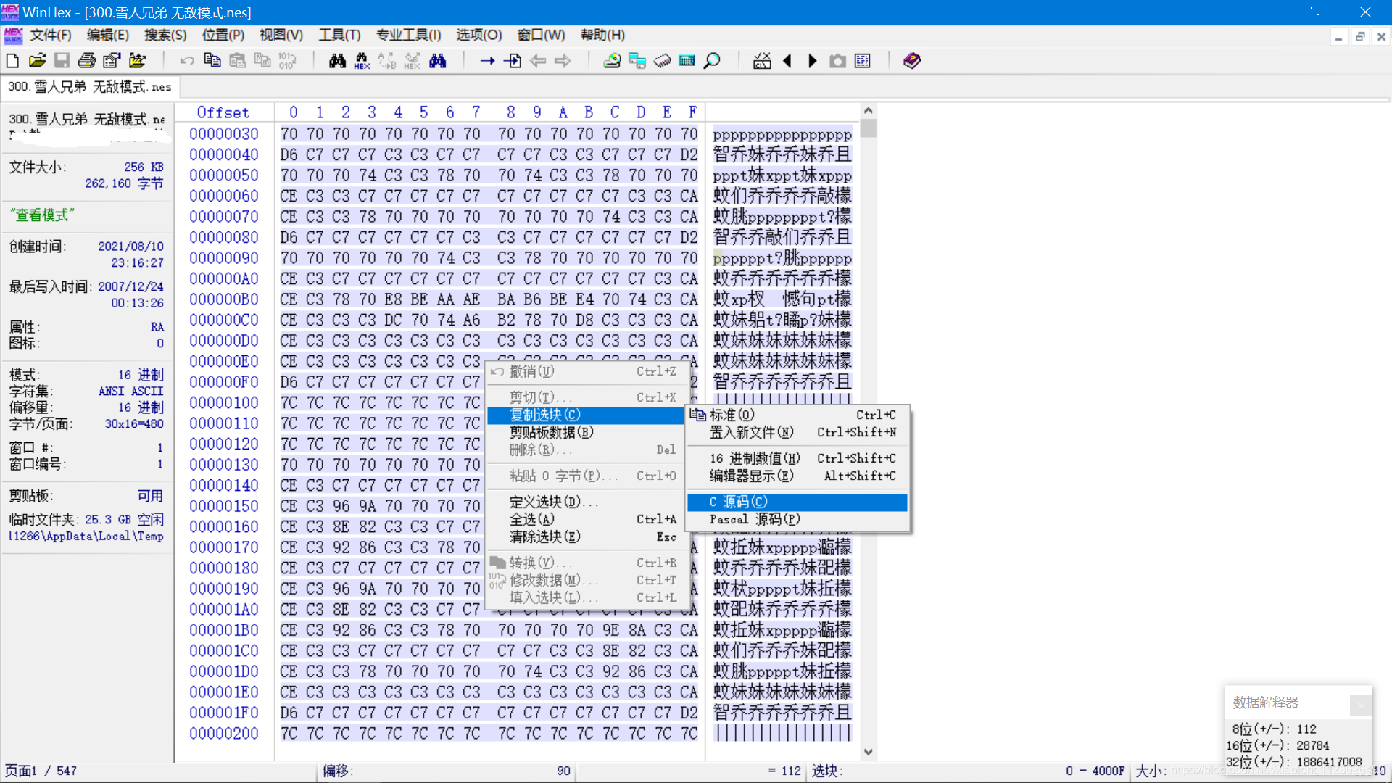This screenshot has height=783, width=1392.
Task: Open the 搜索(S) menu
Action: click(165, 35)
